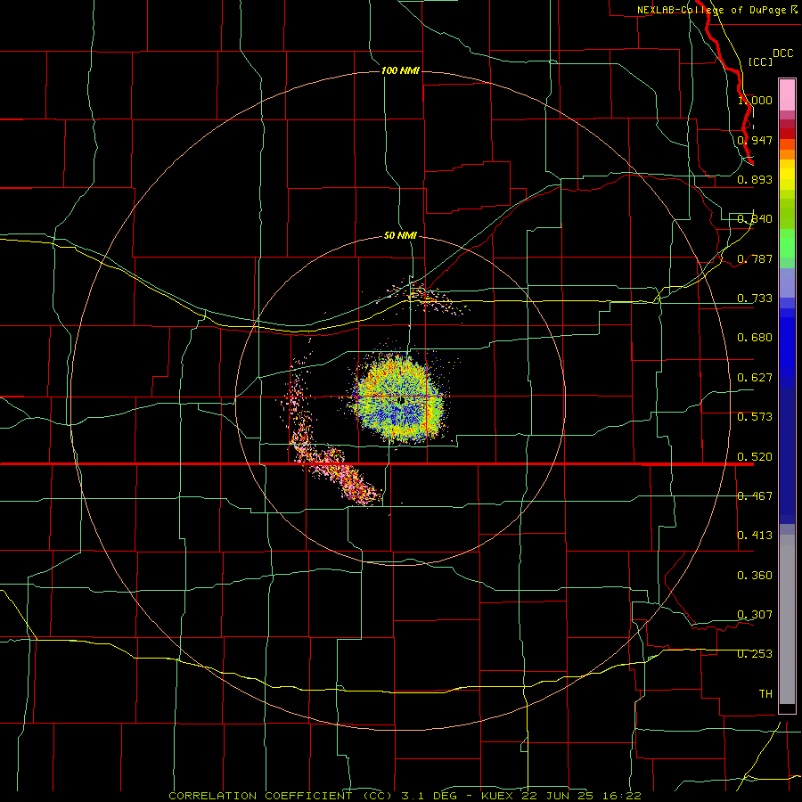Click the DCC label above the color scale
This screenshot has width=802, height=802.
coord(782,53)
